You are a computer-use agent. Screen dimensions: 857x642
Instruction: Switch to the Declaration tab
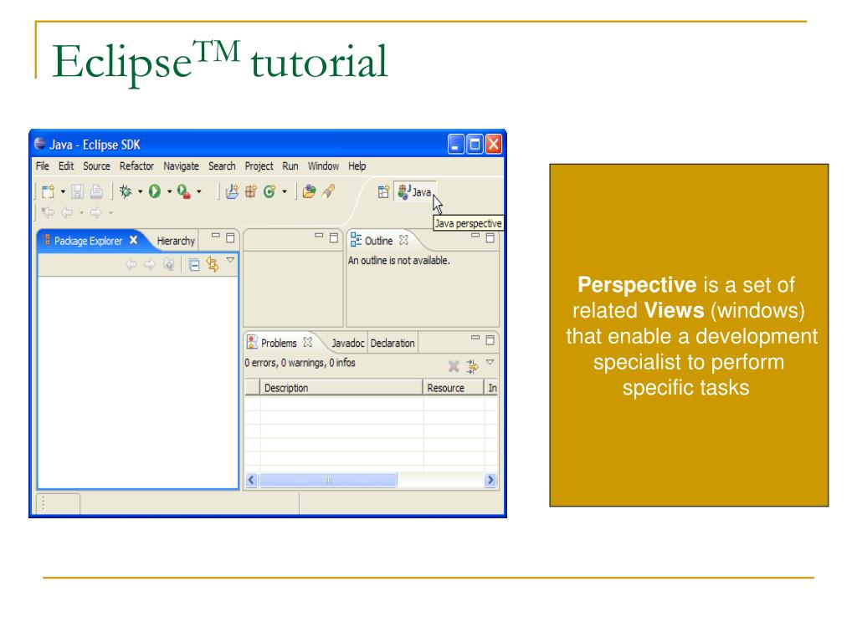393,344
